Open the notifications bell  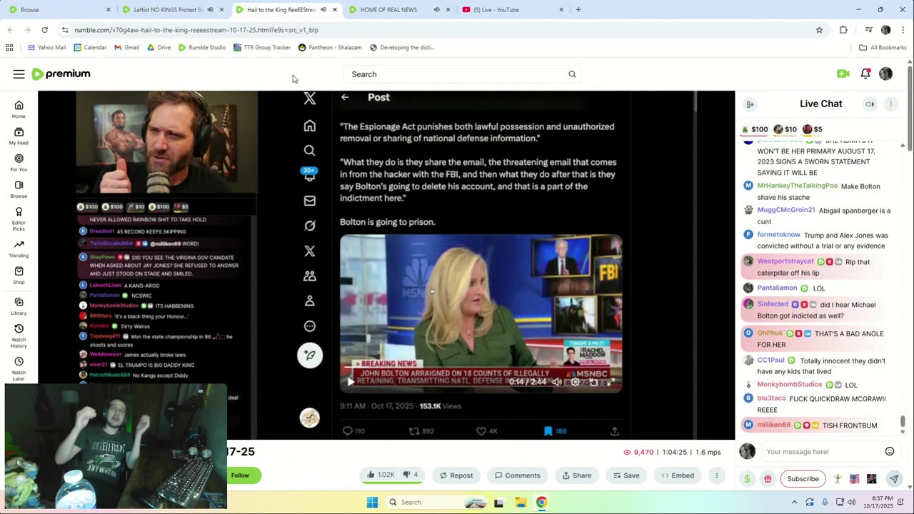[865, 74]
